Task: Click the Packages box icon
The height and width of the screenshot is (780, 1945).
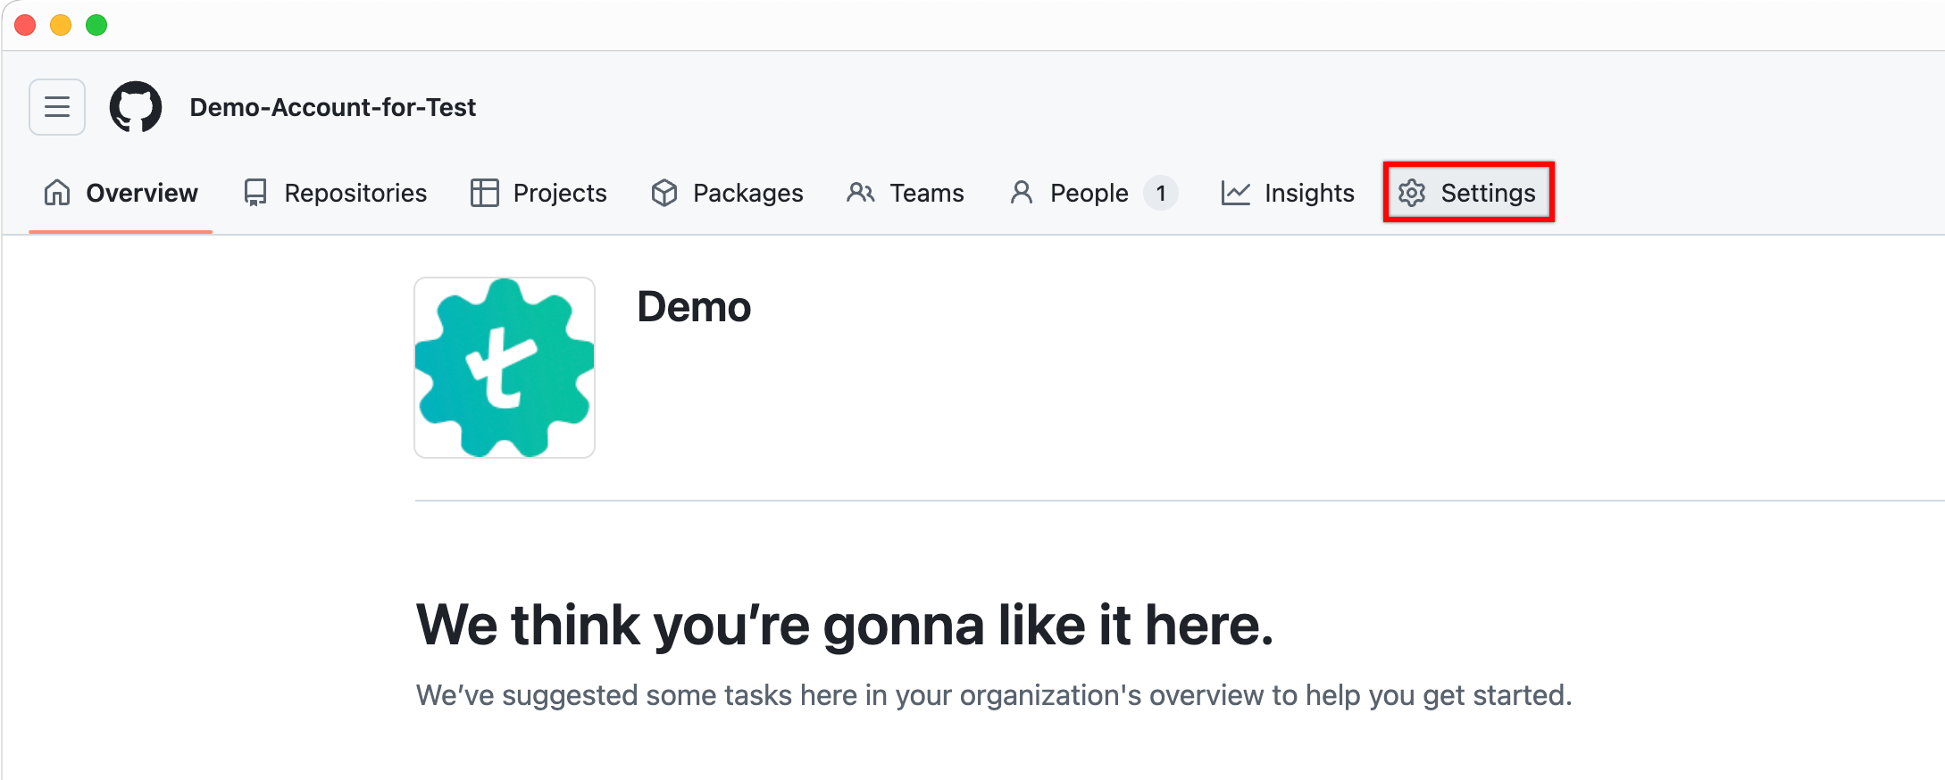Action: click(664, 193)
